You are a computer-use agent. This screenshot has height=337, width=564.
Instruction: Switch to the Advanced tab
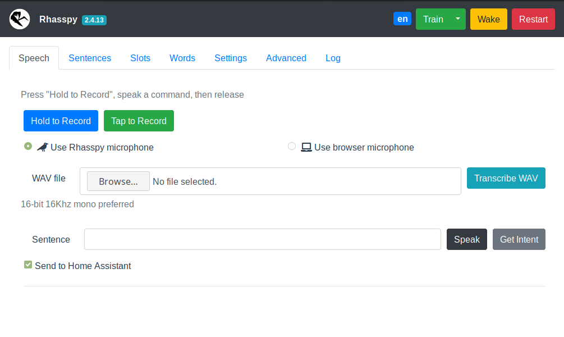(286, 58)
